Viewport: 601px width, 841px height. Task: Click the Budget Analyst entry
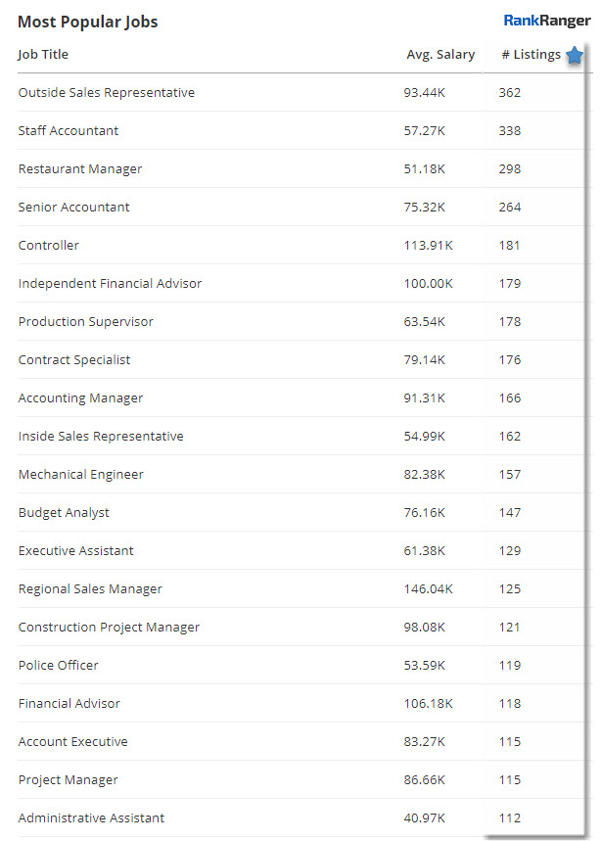coord(64,513)
